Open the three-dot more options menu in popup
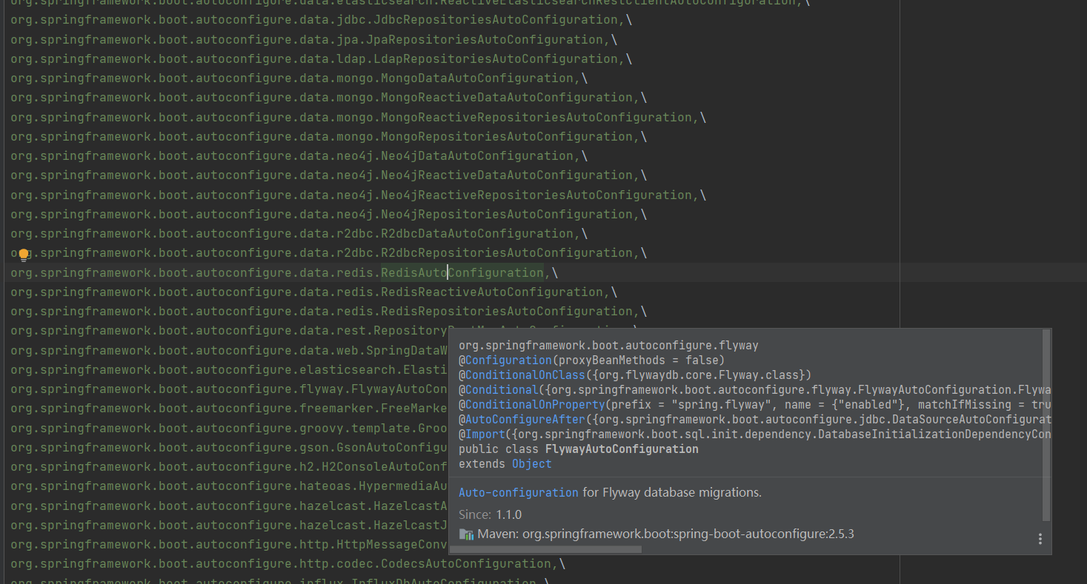Image resolution: width=1087 pixels, height=584 pixels. click(x=1040, y=538)
